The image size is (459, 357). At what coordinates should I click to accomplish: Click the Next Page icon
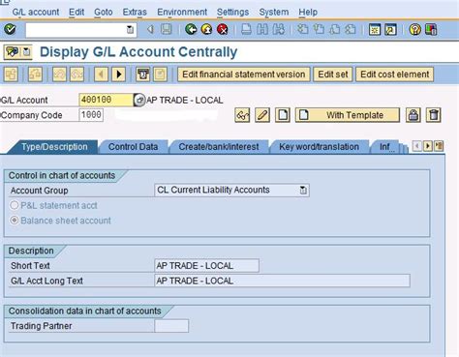pyautogui.click(x=335, y=29)
